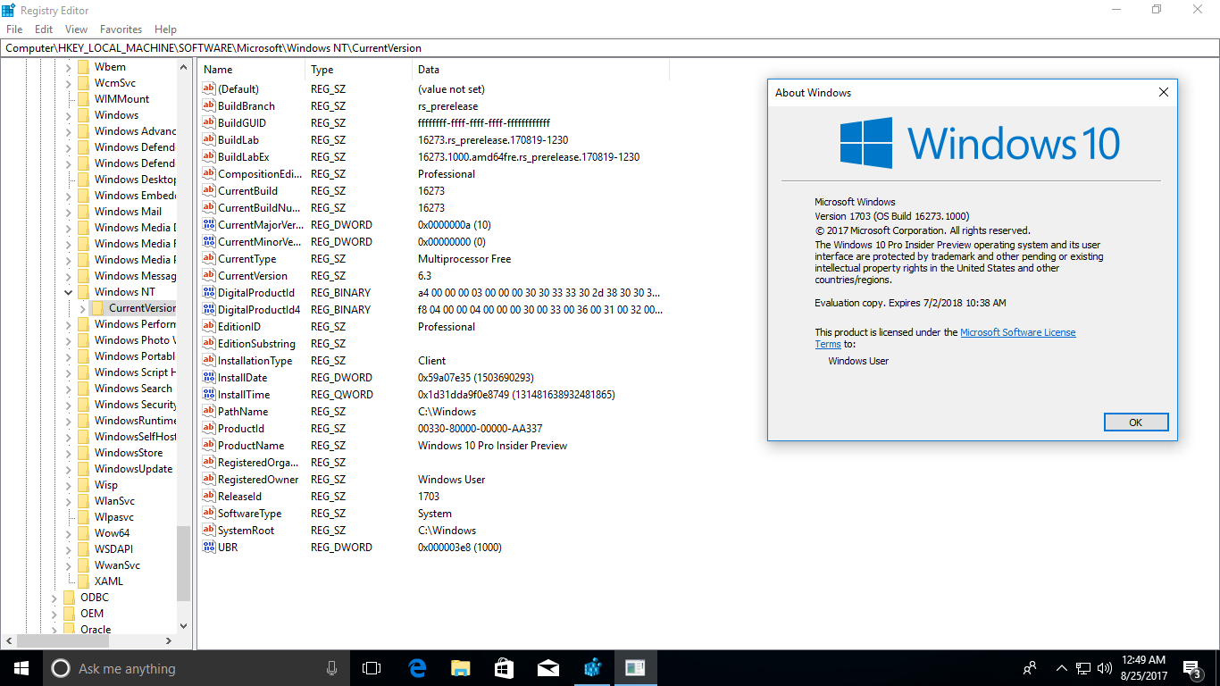Click the tree pane vertical scrollbar thumb
The height and width of the screenshot is (686, 1220).
click(x=184, y=564)
